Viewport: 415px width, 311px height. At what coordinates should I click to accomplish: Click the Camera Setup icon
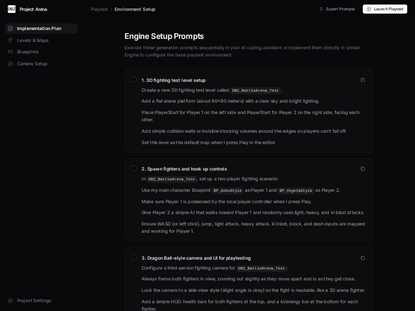(x=10, y=64)
